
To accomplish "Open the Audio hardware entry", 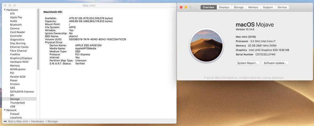I will point(14,21).
